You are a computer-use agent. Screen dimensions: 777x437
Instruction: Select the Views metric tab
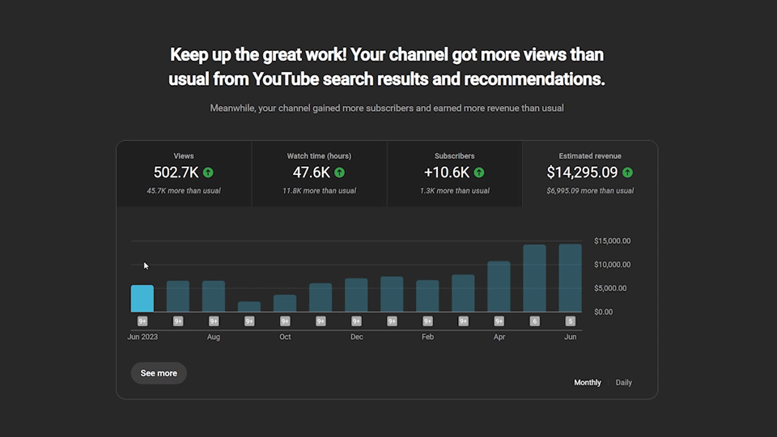(184, 173)
